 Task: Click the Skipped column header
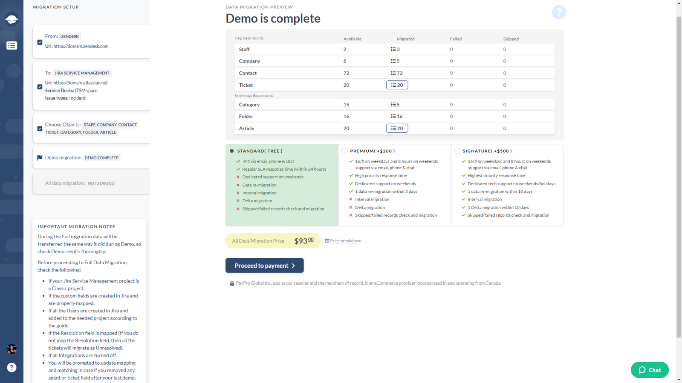511,39
